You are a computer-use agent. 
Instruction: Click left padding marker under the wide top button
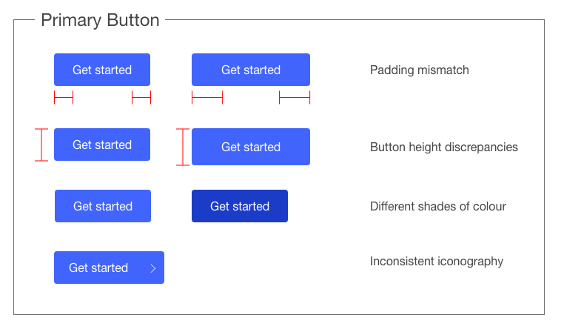[x=207, y=98]
